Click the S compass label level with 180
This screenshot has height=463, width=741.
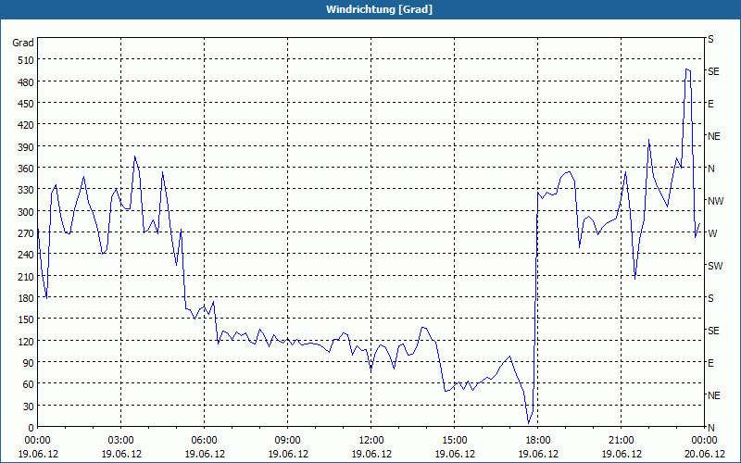710,298
